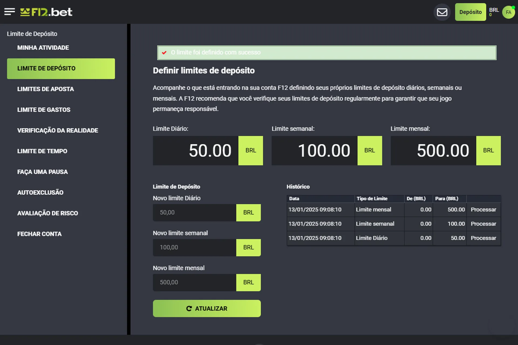This screenshot has height=345, width=518.
Task: Open the hamburger menu icon
Action: 9,12
